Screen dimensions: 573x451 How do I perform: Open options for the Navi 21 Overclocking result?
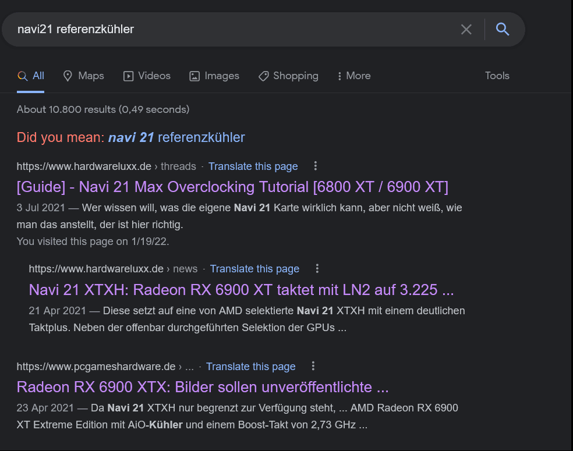click(x=316, y=166)
